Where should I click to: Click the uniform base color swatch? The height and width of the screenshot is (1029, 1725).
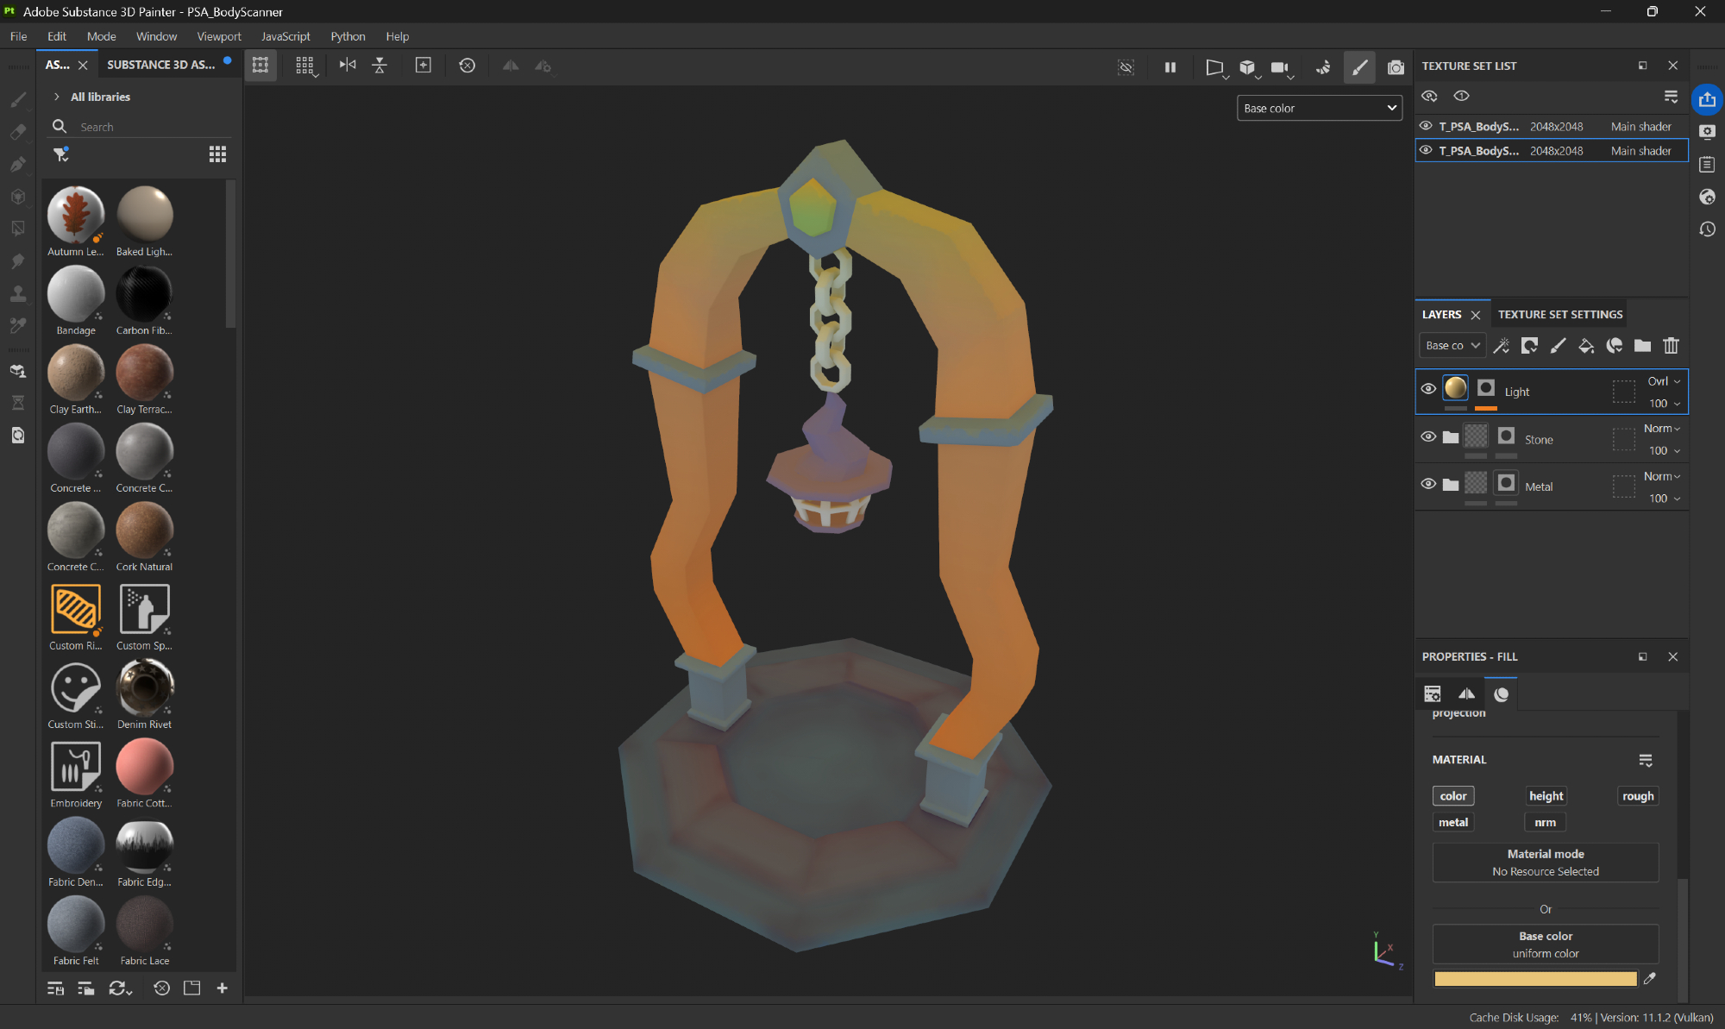coord(1534,979)
